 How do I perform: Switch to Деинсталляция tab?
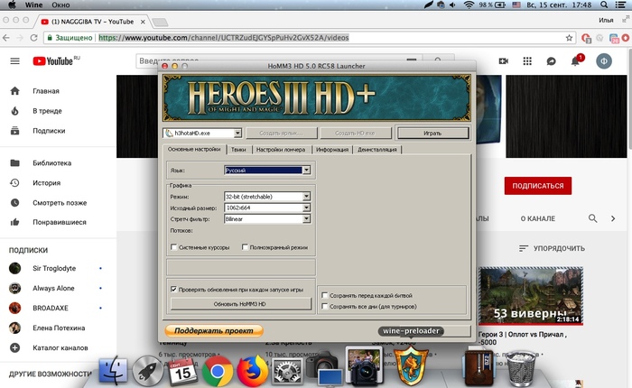pos(377,150)
